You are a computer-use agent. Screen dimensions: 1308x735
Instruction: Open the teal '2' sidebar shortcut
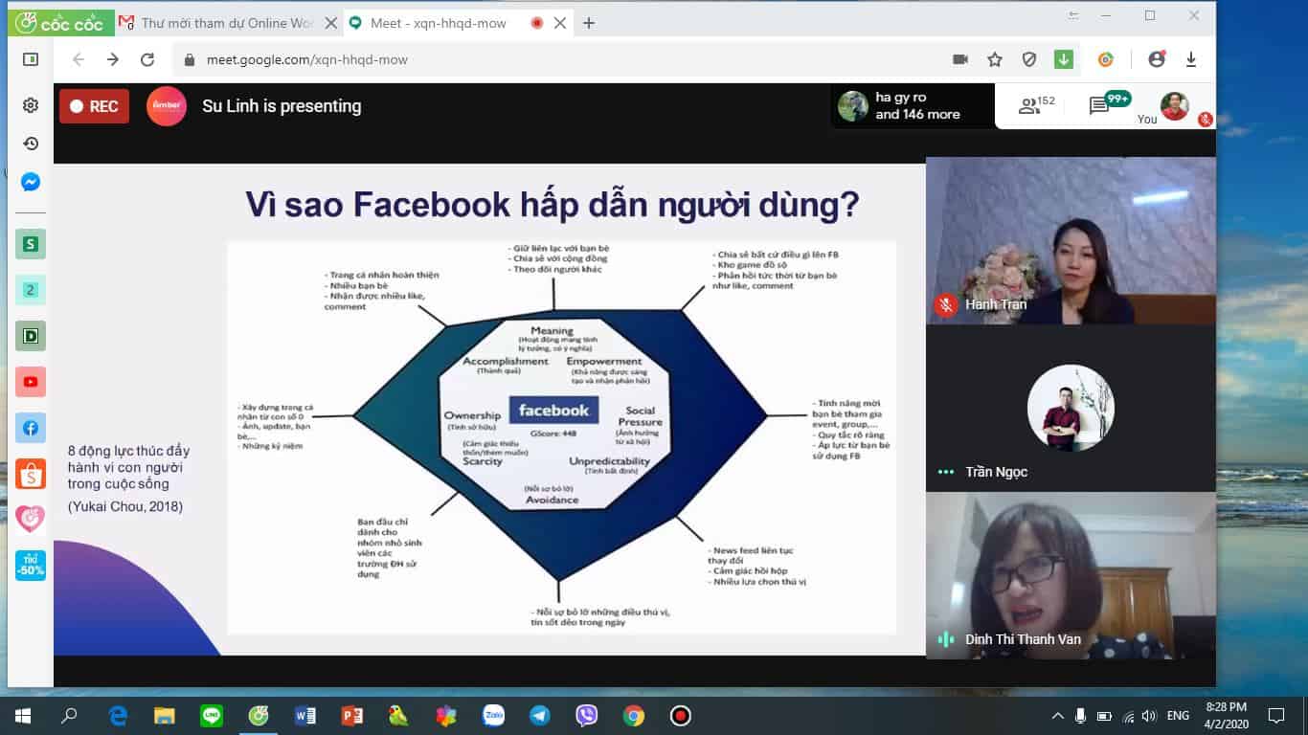(31, 290)
